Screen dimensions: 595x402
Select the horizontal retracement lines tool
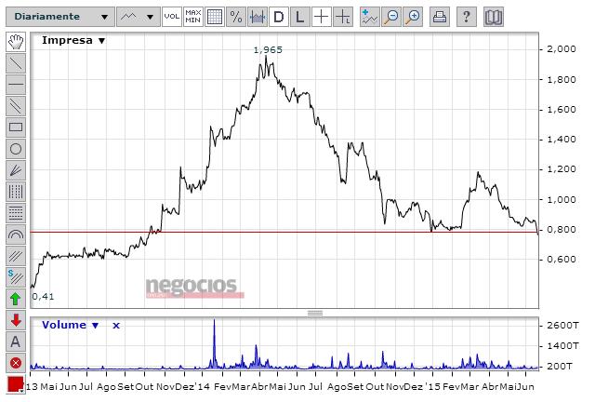pos(16,213)
